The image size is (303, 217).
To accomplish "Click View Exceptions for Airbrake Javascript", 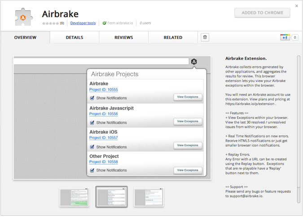I will [188, 122].
